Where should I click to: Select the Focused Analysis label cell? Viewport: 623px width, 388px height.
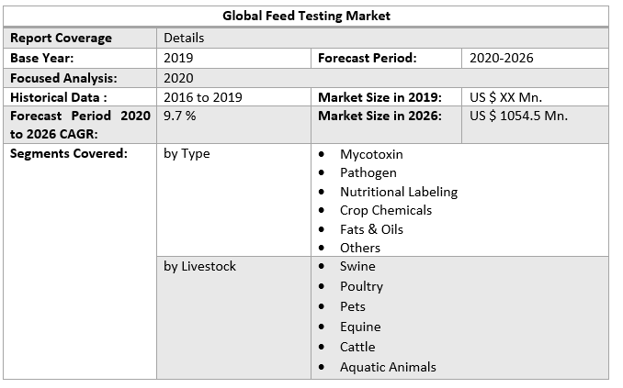[63, 78]
